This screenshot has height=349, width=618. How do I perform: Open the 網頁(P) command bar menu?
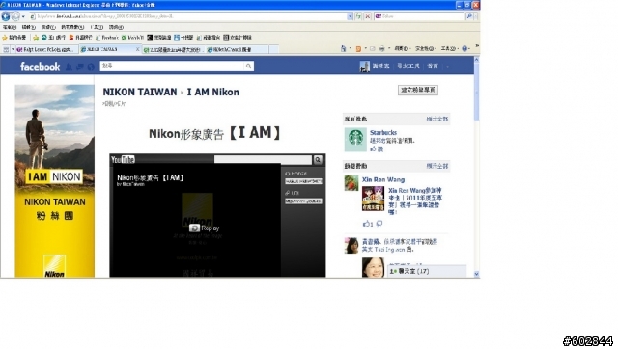click(x=402, y=49)
